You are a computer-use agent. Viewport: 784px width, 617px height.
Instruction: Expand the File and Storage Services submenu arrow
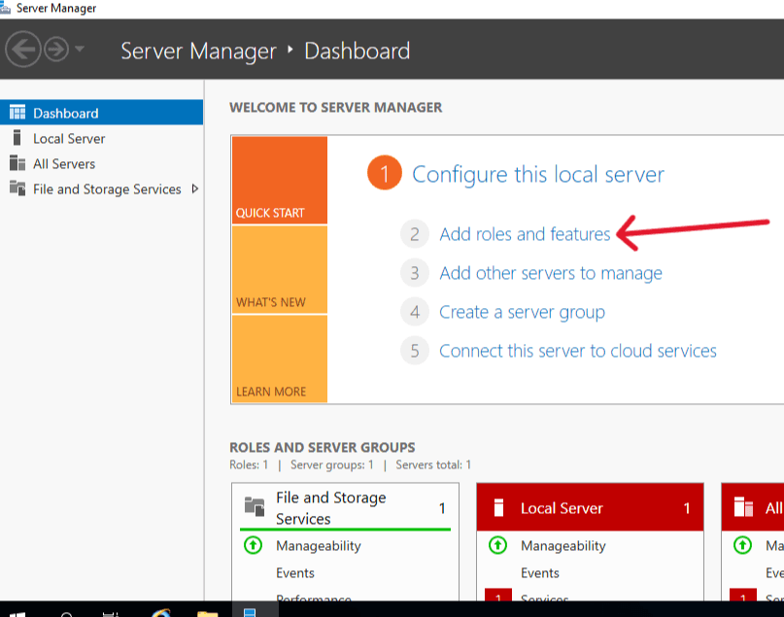pos(195,189)
